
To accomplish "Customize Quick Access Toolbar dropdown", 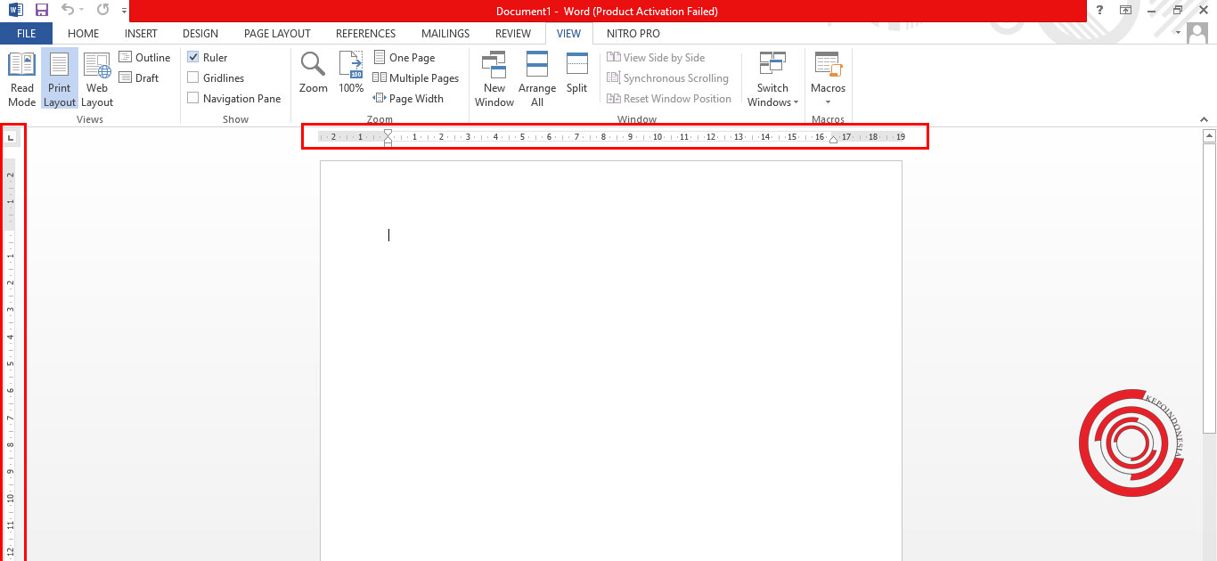I will (x=122, y=11).
